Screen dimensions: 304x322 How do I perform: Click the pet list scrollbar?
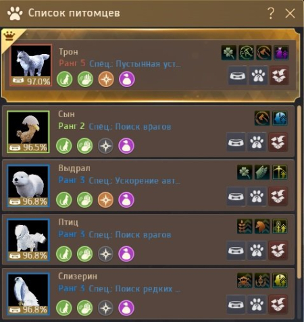pos(299,192)
